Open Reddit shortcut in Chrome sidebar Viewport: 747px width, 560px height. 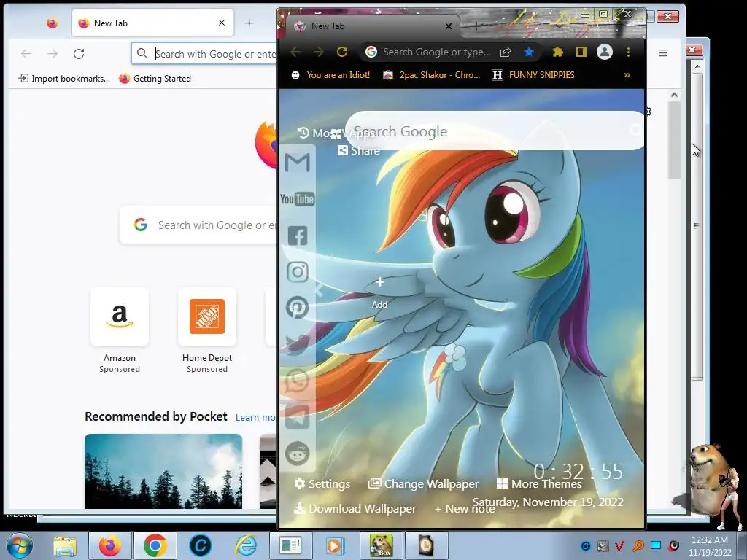(x=298, y=454)
